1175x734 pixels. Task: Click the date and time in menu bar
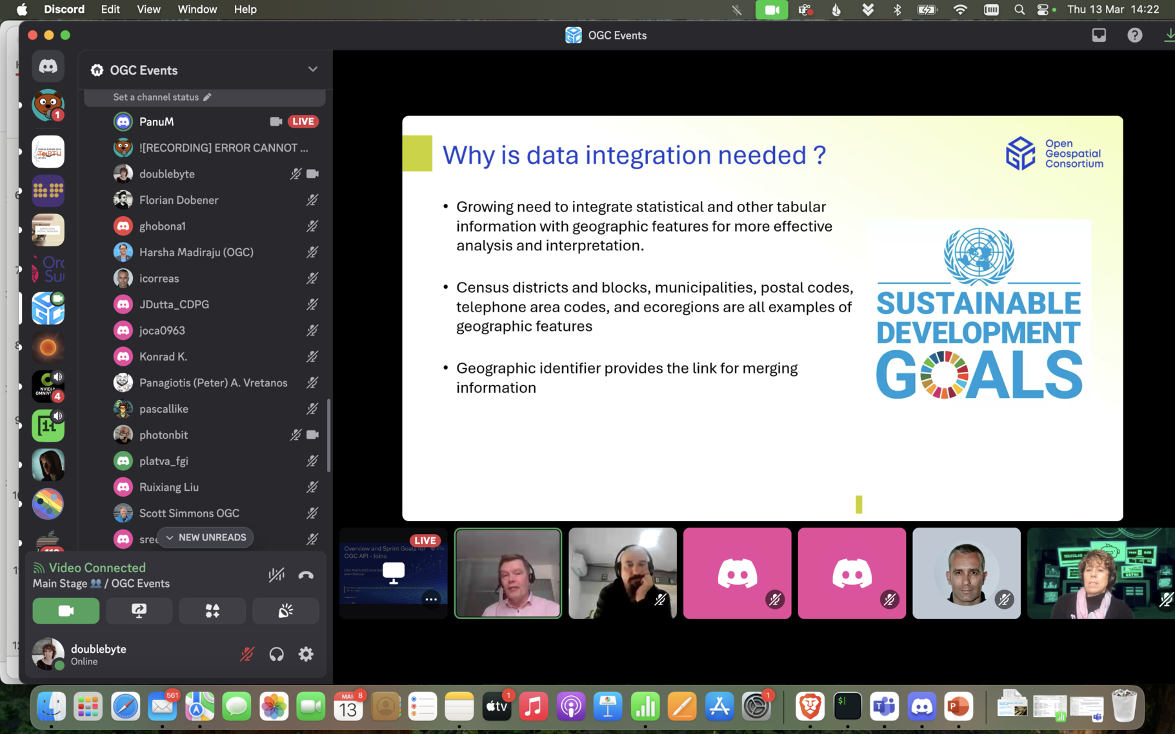click(1114, 10)
